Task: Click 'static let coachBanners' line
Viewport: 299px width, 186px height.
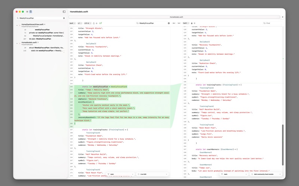Action: (217, 150)
